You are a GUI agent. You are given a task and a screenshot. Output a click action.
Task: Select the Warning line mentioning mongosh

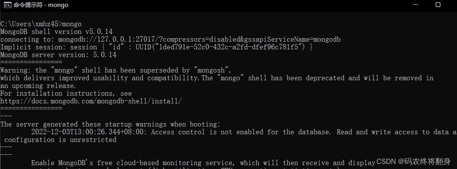tap(116, 70)
